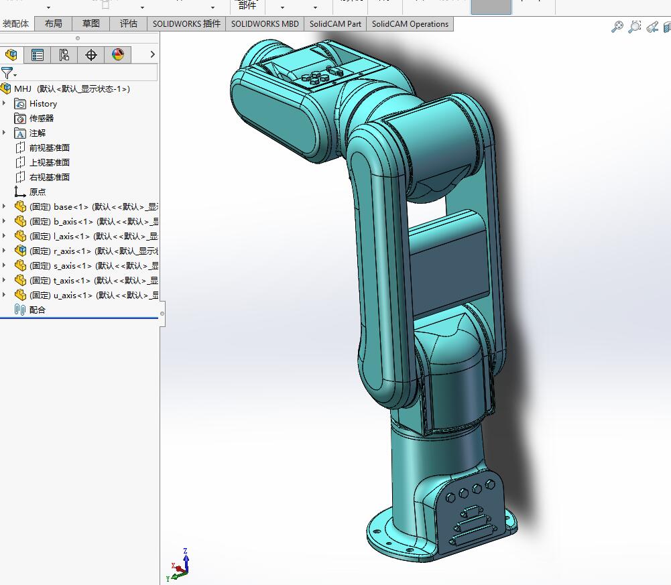671x585 pixels.
Task: Select the 配合 mates folder icon
Action: point(20,310)
